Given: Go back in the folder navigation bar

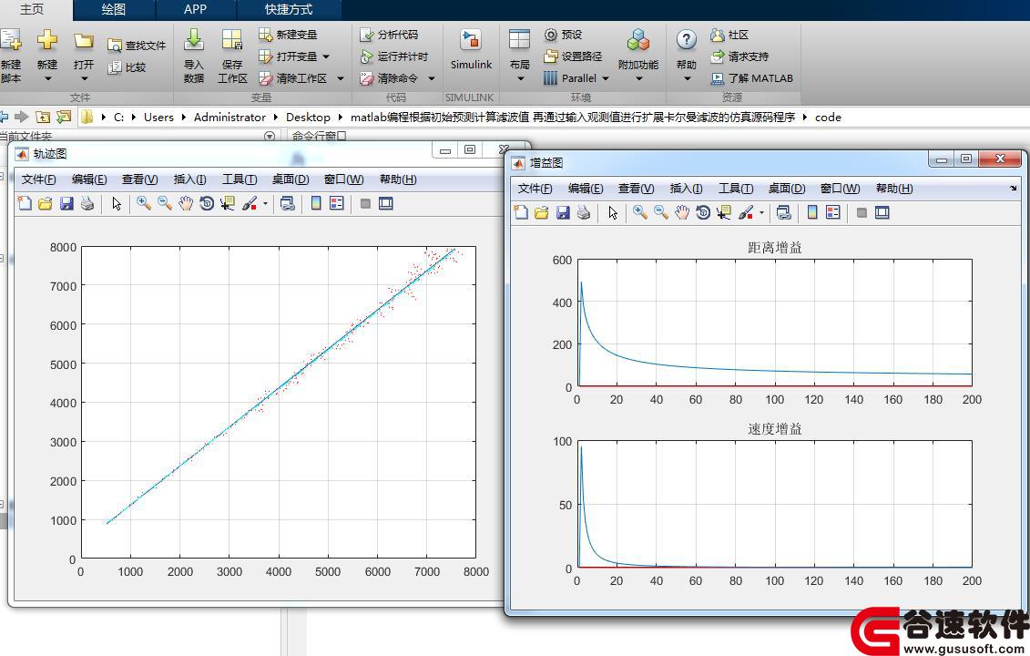Looking at the screenshot, I should pyautogui.click(x=4, y=117).
